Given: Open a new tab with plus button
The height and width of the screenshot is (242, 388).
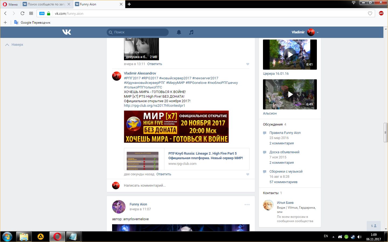Looking at the screenshot, I should [x=129, y=4].
